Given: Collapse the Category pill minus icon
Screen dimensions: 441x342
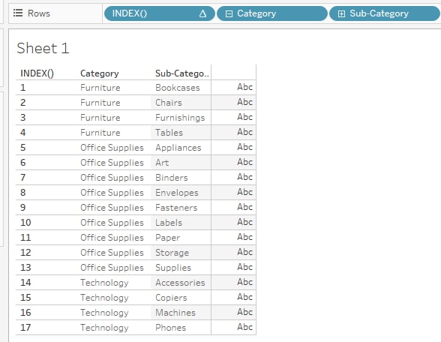Looking at the screenshot, I should (229, 13).
